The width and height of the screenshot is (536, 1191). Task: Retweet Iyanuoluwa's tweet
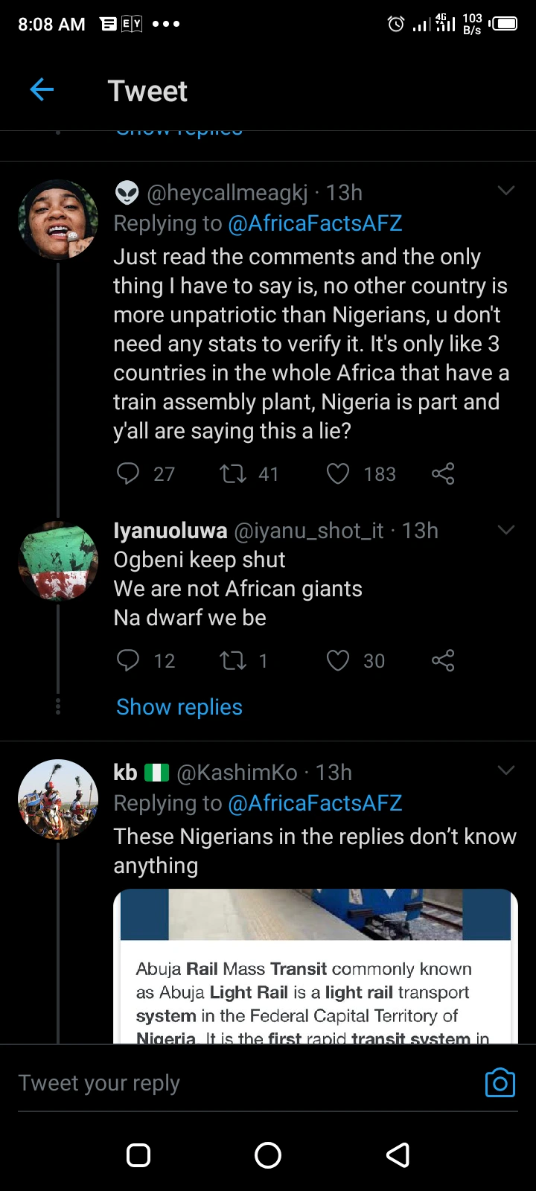click(233, 660)
